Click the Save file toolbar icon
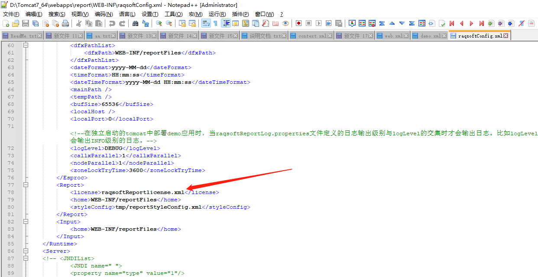The height and width of the screenshot is (277, 538). [26, 23]
